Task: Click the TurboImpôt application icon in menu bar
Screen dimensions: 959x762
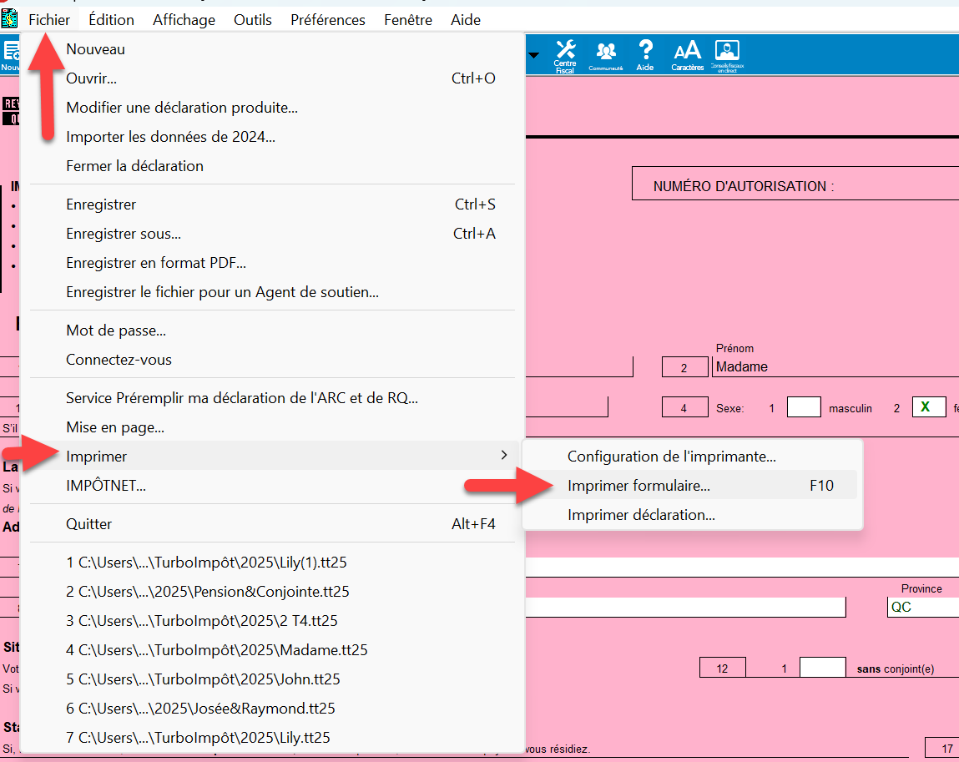Action: [10, 18]
